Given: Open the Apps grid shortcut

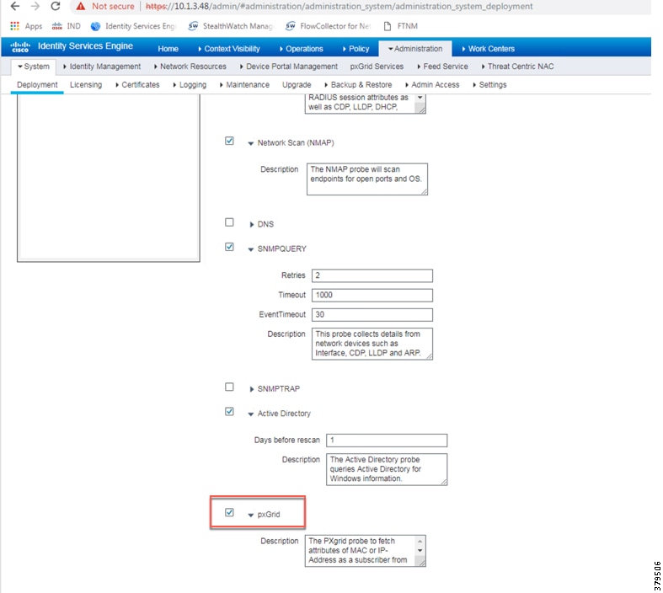Looking at the screenshot, I should (x=26, y=26).
